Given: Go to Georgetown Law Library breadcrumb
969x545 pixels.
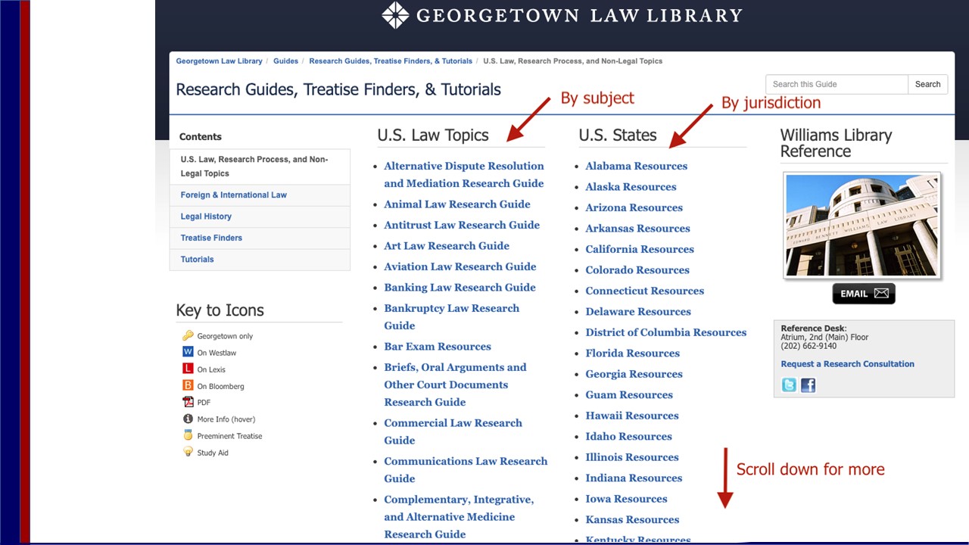Looking at the screenshot, I should pos(219,61).
